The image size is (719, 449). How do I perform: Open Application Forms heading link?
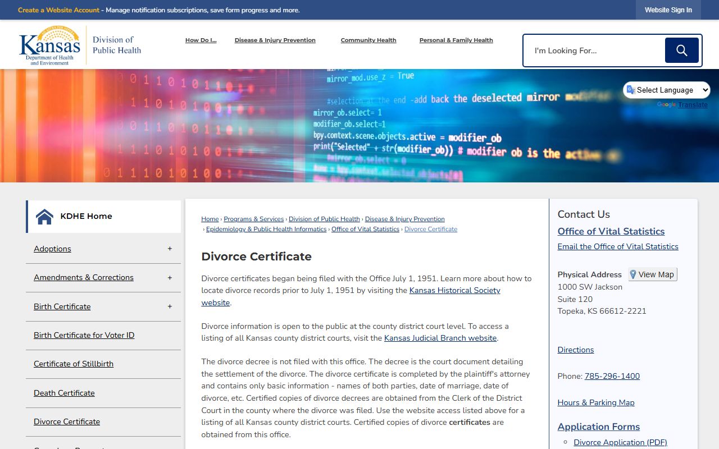[599, 427]
